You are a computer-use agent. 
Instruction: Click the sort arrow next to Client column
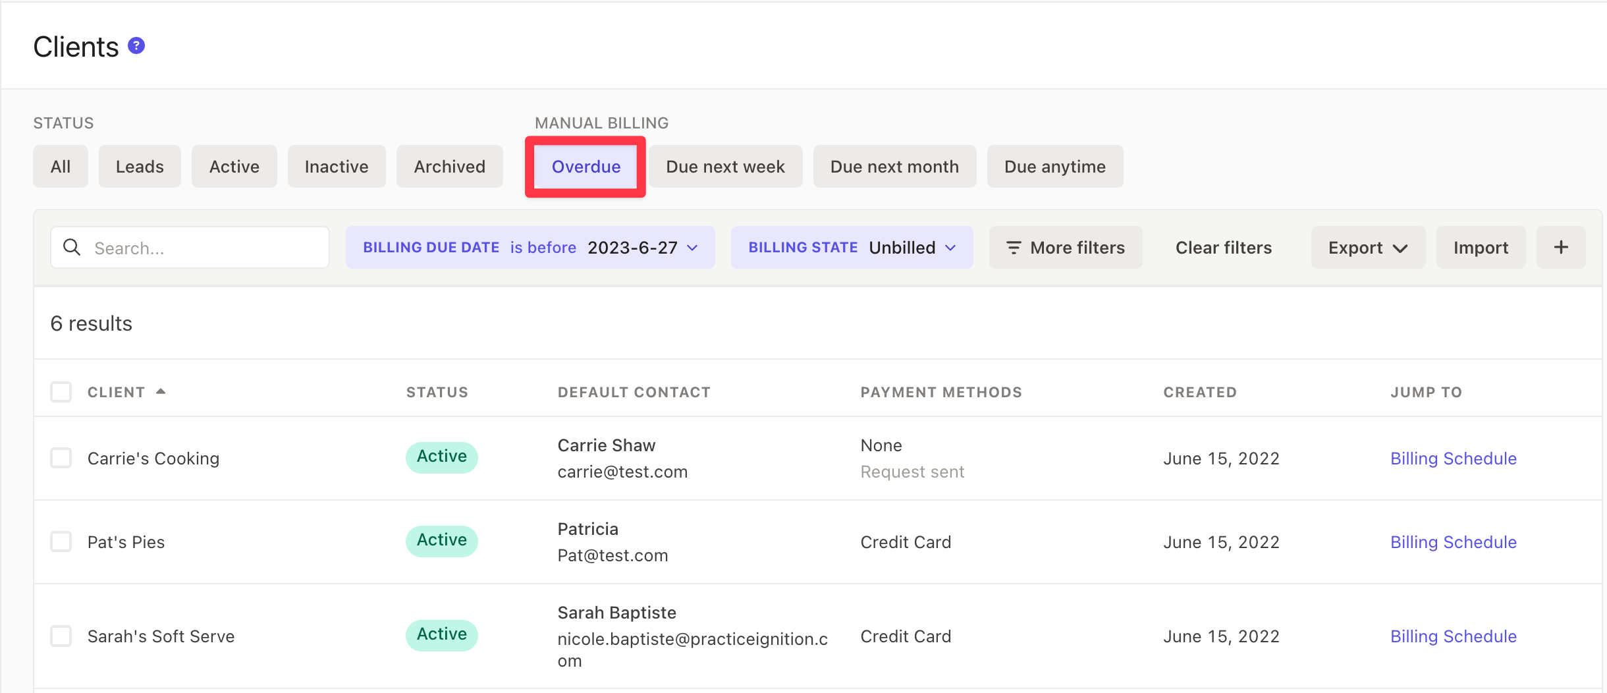point(161,392)
